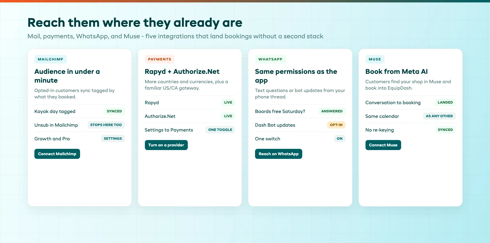Click the Reach on WhatsApp button
Viewport: 490px width, 243px height.
pyautogui.click(x=278, y=154)
